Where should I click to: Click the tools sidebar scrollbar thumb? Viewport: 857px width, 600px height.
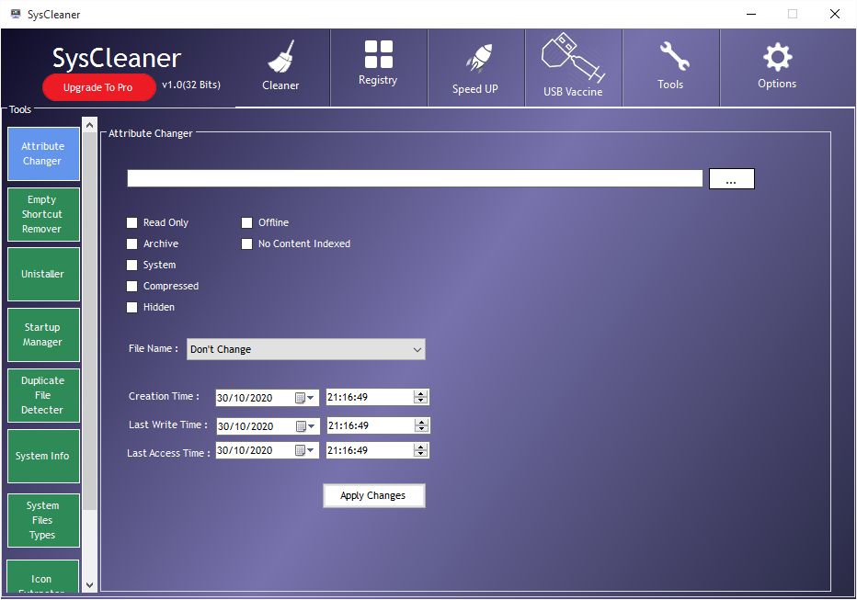(x=89, y=321)
